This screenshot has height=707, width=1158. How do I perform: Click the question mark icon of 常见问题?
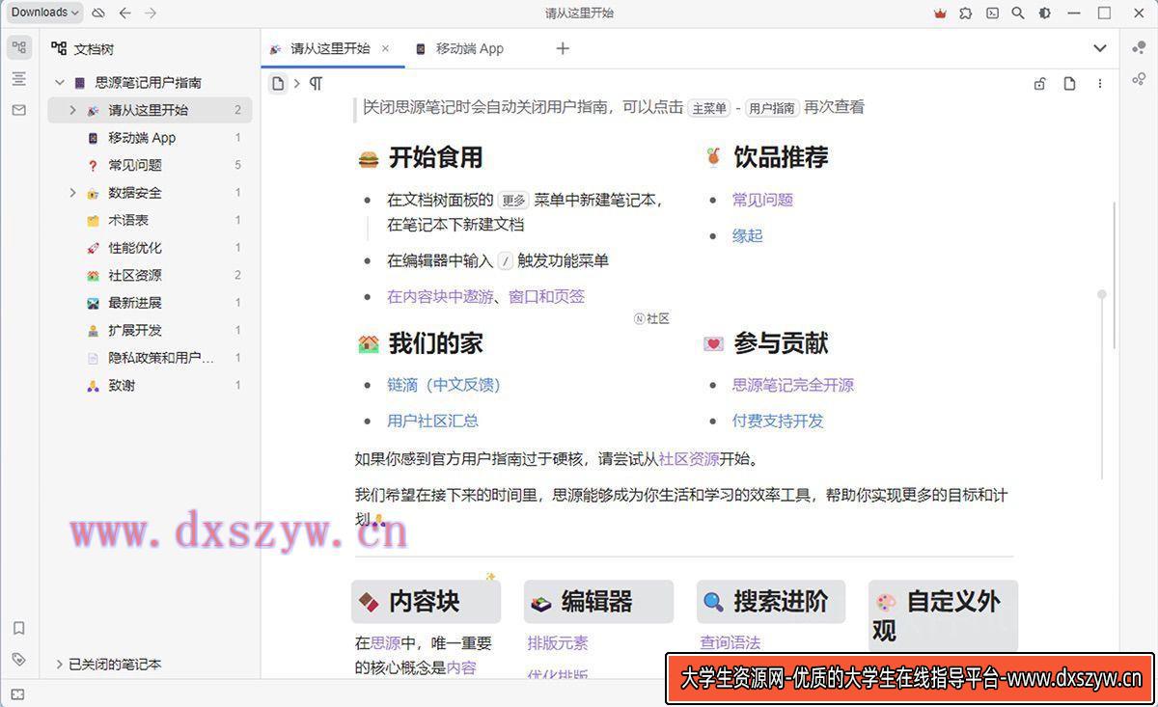tap(93, 165)
